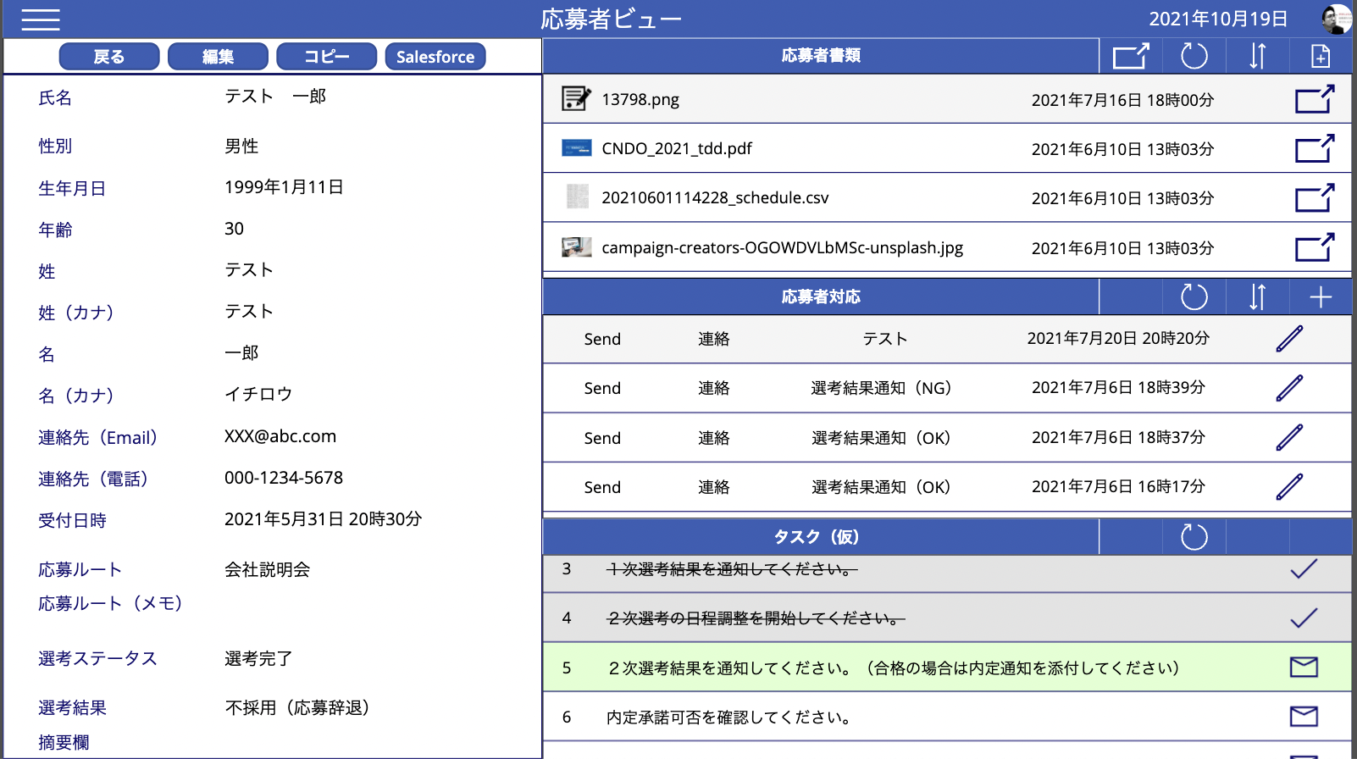Edit the テスト response entry
This screenshot has width=1357, height=759.
tap(1289, 339)
